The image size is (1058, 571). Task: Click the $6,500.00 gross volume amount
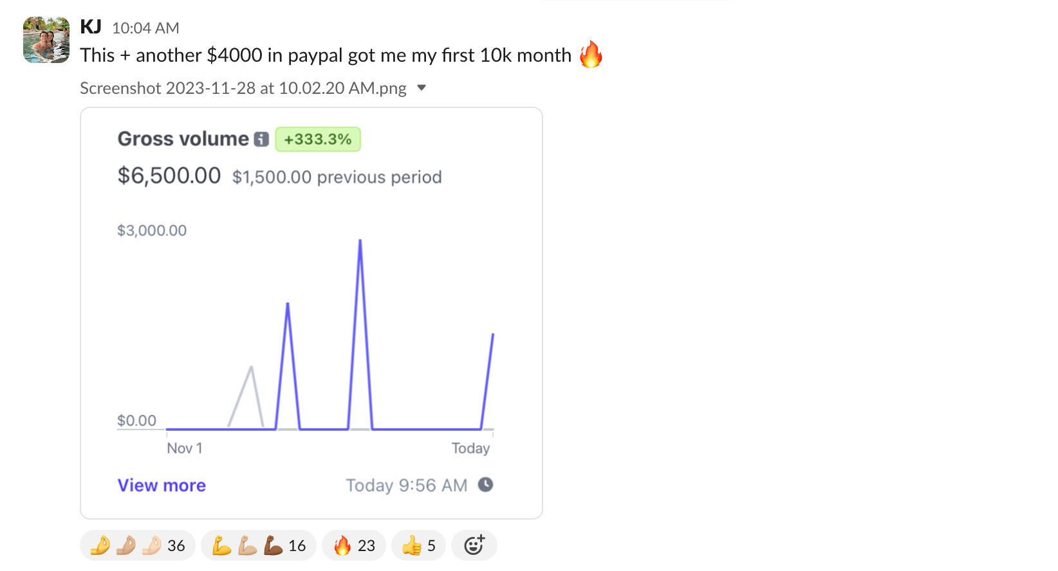169,176
